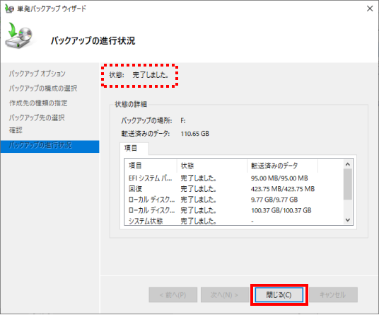This screenshot has width=379, height=315.
Task: Click scrollbar up arrow in items list
Action: pyautogui.click(x=348, y=164)
